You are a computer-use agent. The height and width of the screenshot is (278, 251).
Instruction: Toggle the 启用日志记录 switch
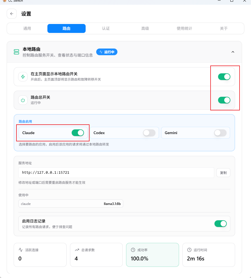(221, 224)
